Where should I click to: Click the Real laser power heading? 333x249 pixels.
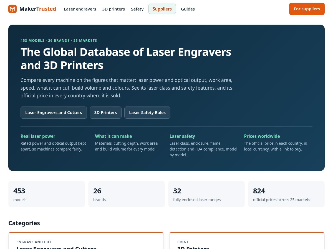point(38,136)
